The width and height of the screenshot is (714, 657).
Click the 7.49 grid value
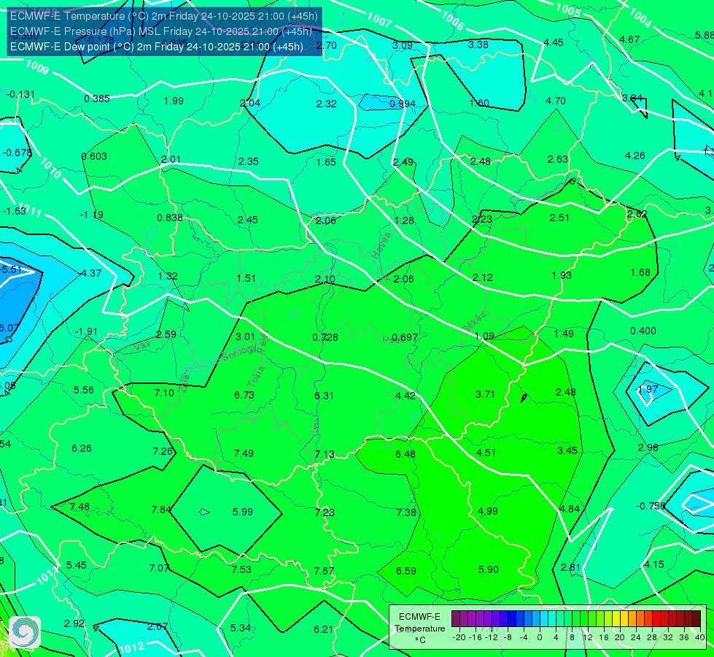(244, 453)
